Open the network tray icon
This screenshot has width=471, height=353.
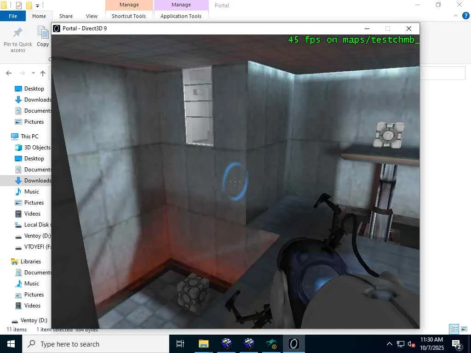click(x=401, y=344)
